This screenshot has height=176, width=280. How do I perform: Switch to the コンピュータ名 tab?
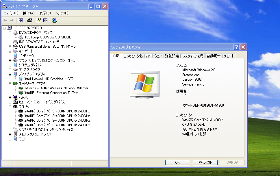(133, 56)
